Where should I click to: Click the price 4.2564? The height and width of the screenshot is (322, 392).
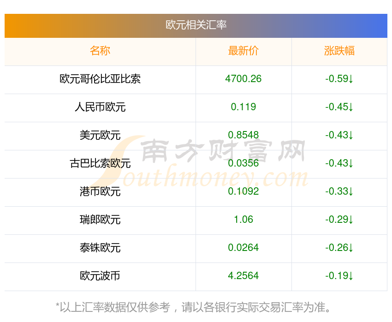243,276
